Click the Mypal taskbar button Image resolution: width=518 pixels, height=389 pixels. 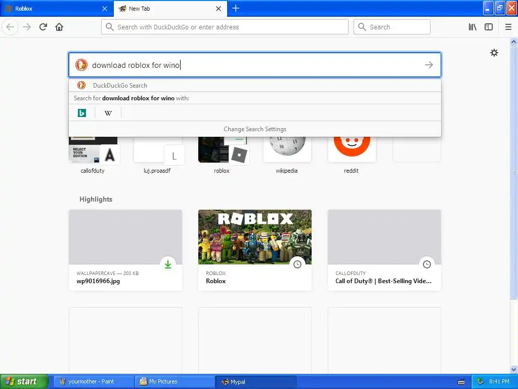(x=255, y=381)
